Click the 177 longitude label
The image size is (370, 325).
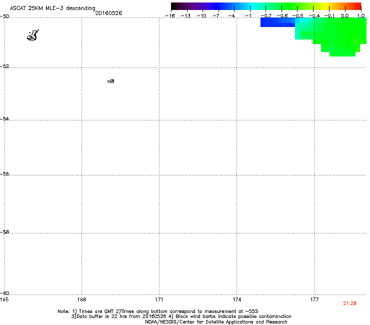(314, 299)
